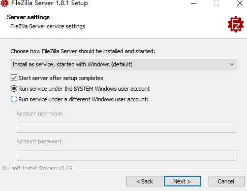
Task: Minimize the setup window
Action: pyautogui.click(x=194, y=3)
